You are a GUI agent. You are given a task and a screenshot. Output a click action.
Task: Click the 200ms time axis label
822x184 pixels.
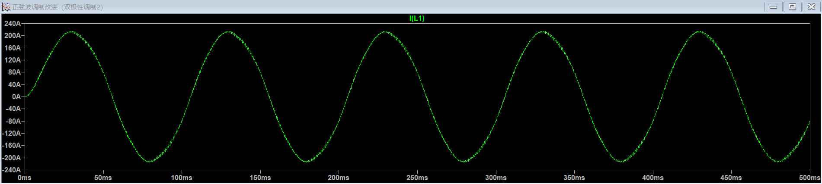pyautogui.click(x=339, y=178)
